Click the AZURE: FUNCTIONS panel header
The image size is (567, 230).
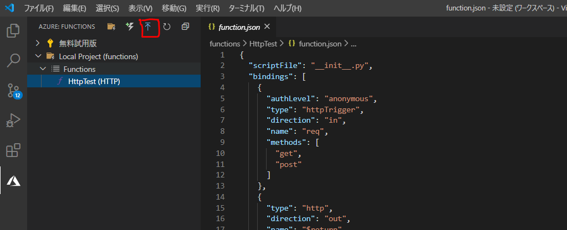[x=67, y=27]
